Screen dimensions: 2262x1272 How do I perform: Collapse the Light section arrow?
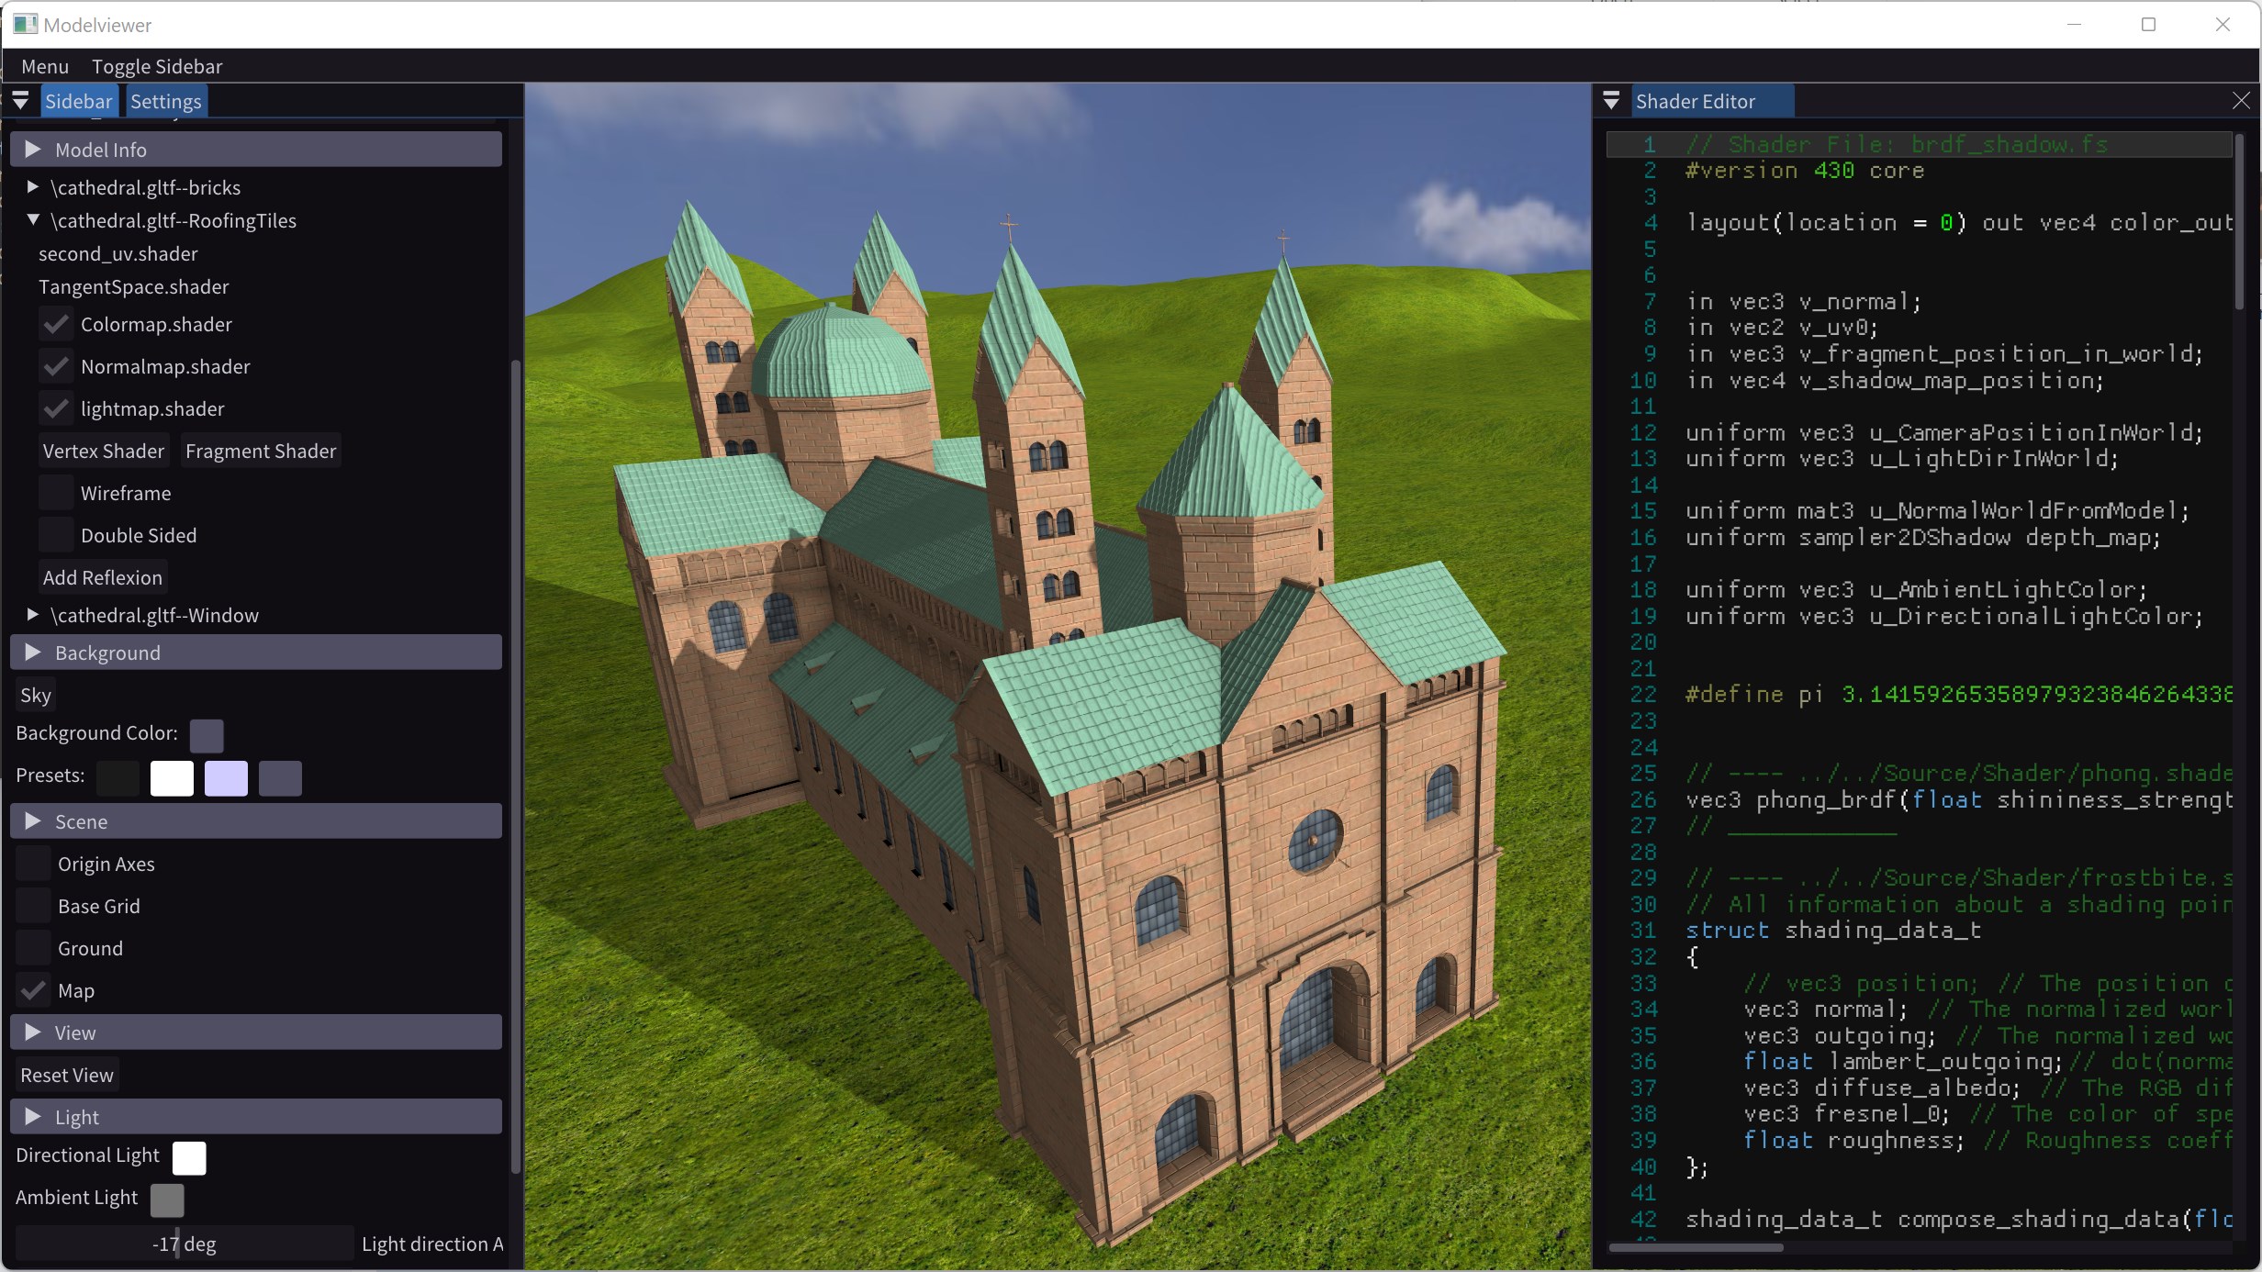tap(33, 1117)
